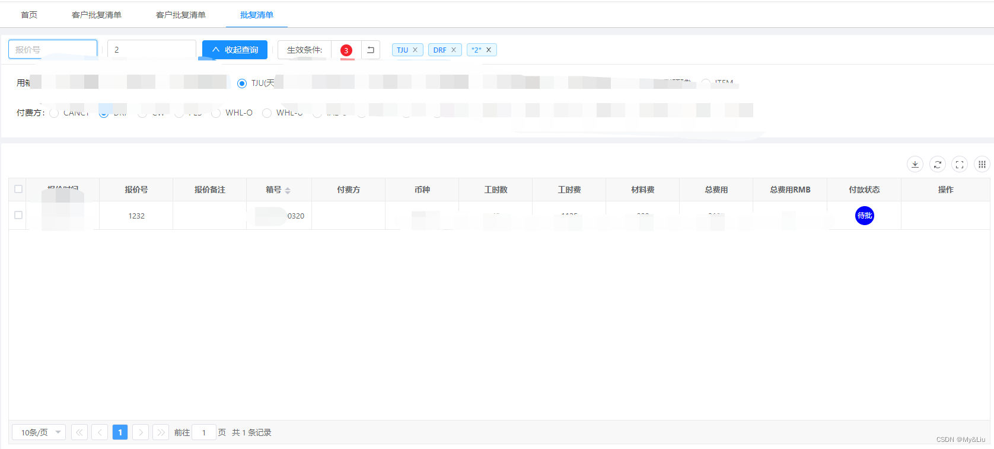Select the checked DRF payer radio button

pos(104,113)
